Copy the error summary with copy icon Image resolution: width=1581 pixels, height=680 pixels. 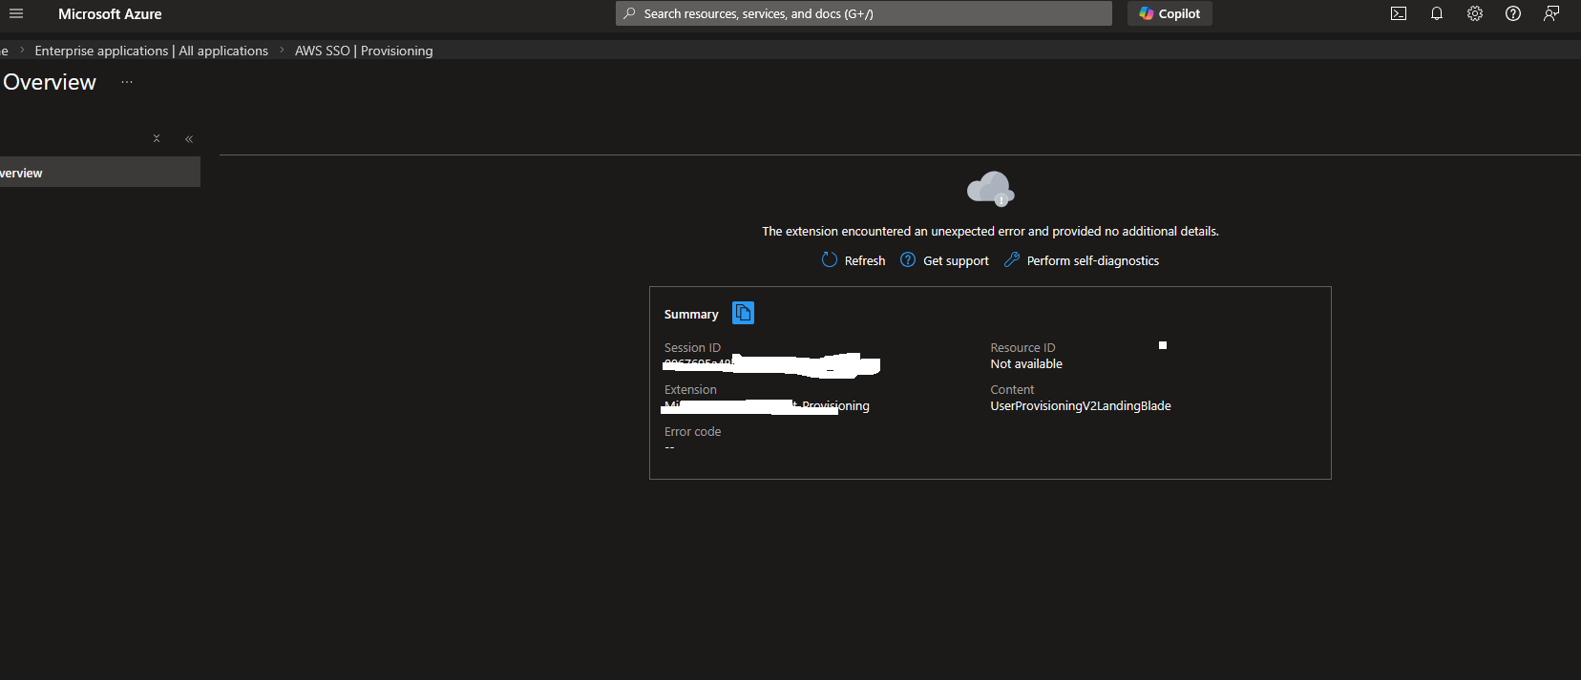point(743,313)
